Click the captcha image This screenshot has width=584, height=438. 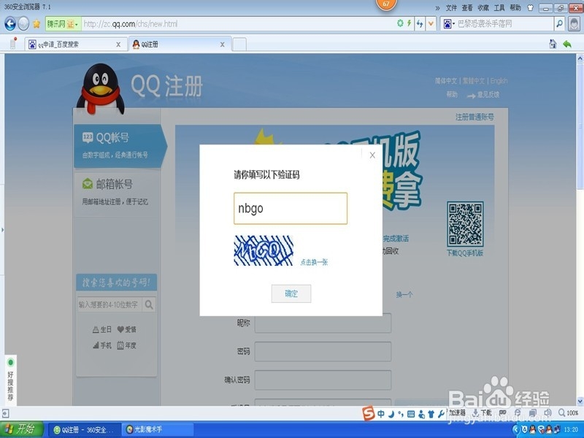(x=264, y=250)
